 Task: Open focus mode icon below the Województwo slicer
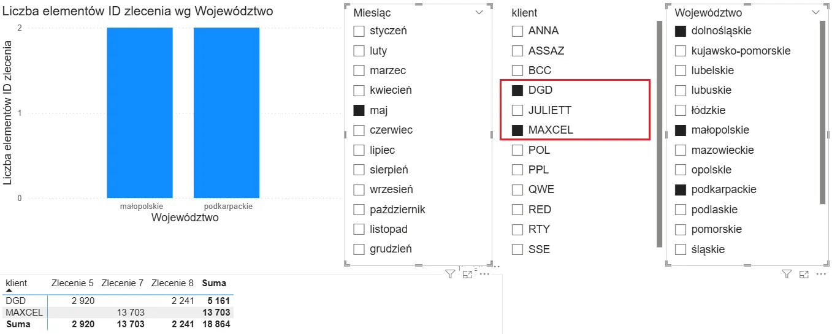coord(804,275)
